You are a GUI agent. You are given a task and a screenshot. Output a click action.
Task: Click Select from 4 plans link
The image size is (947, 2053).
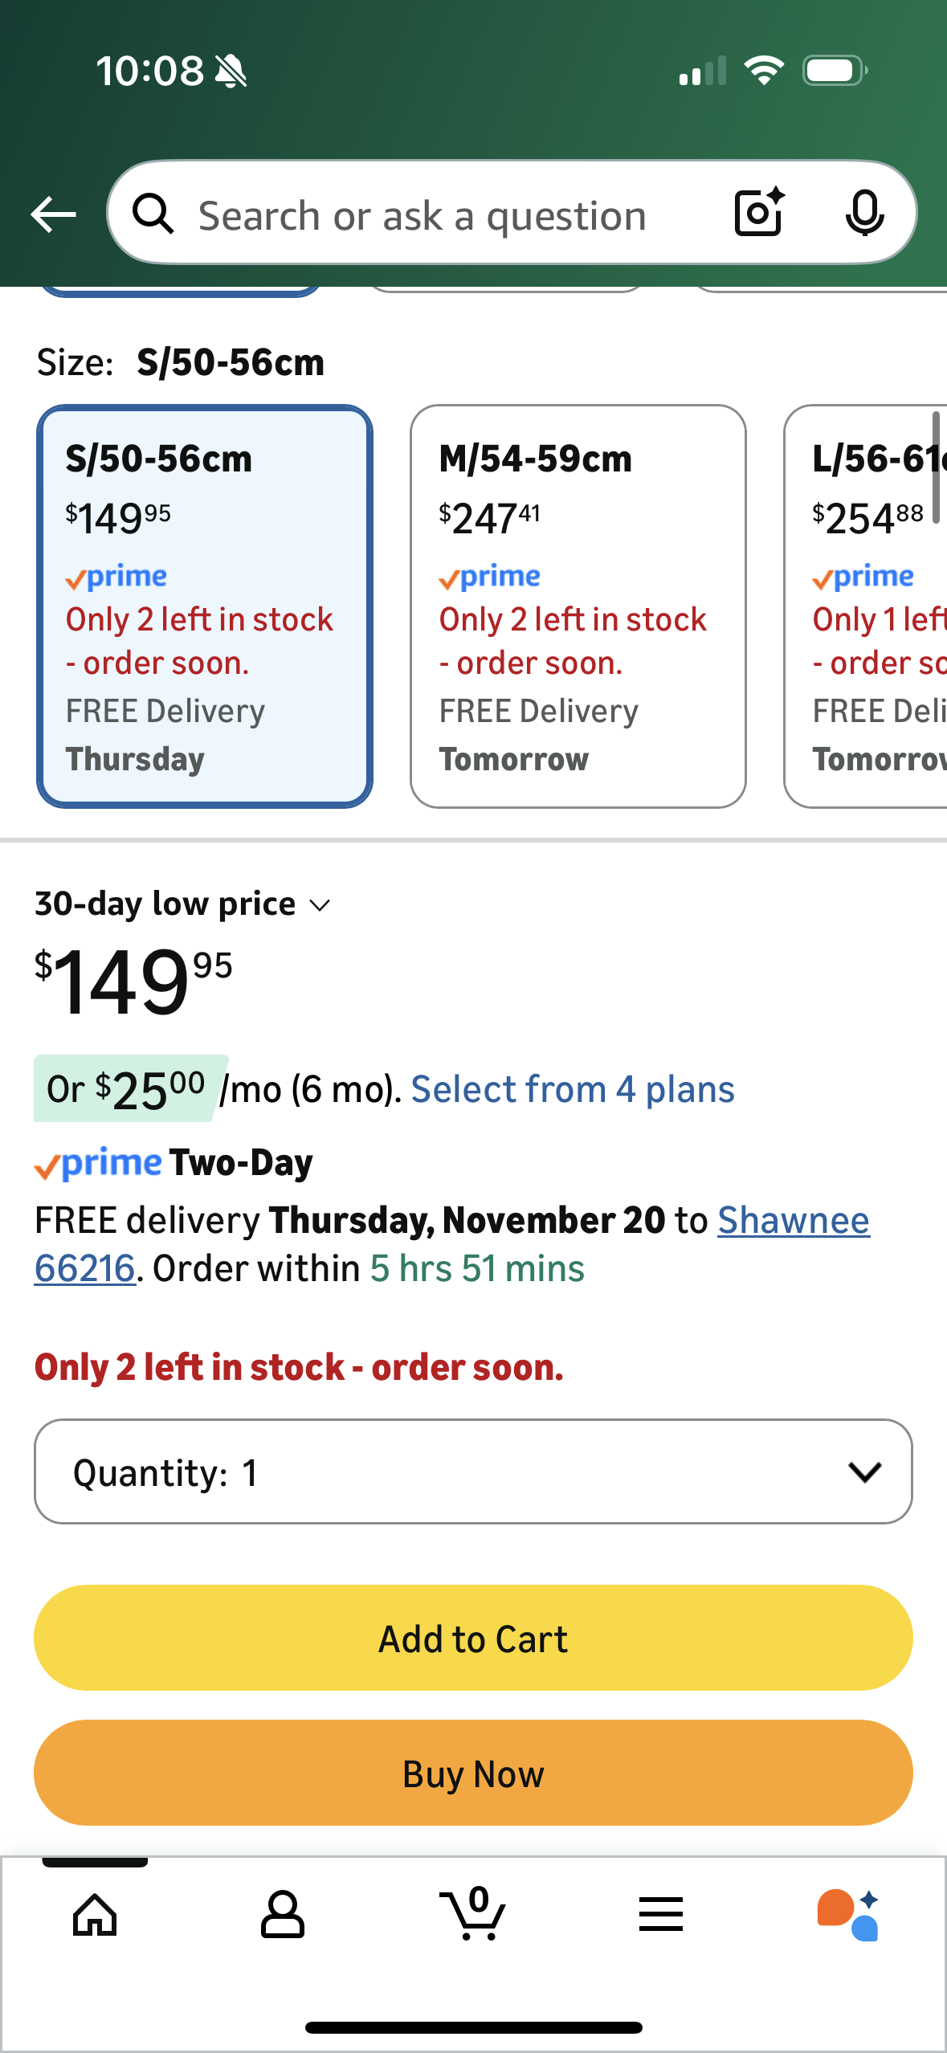click(573, 1090)
